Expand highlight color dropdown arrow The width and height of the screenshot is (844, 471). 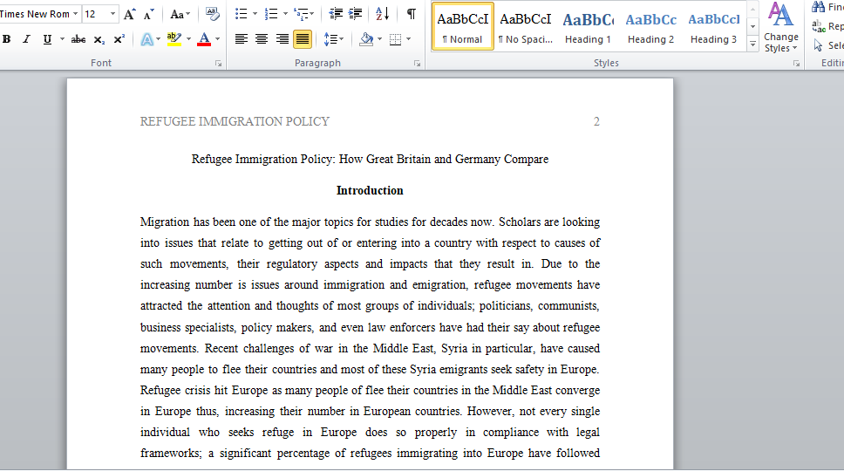[x=188, y=39]
